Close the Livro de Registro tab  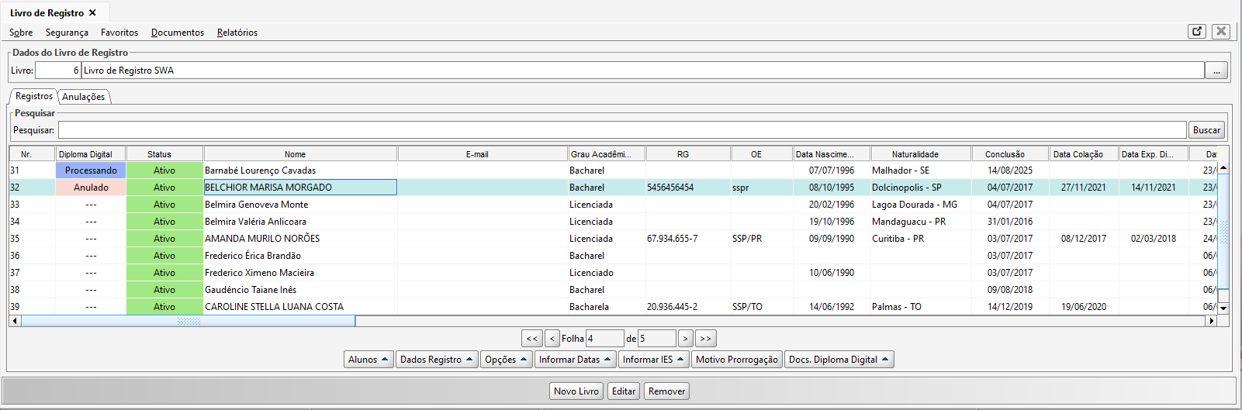(x=93, y=13)
